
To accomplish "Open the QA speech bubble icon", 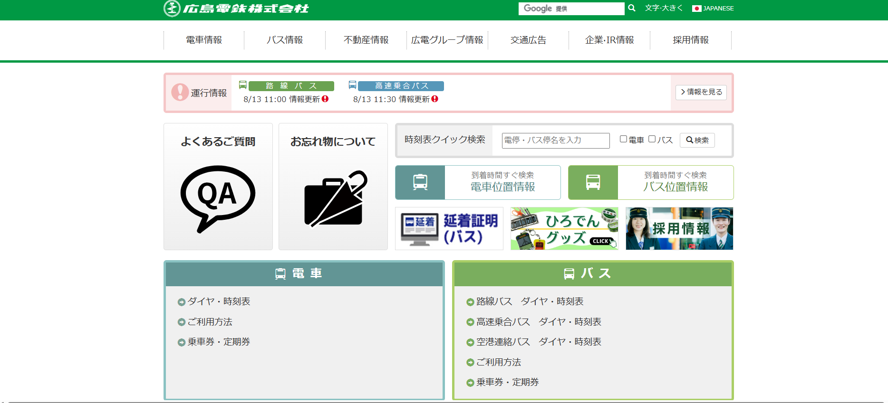I will pyautogui.click(x=218, y=199).
